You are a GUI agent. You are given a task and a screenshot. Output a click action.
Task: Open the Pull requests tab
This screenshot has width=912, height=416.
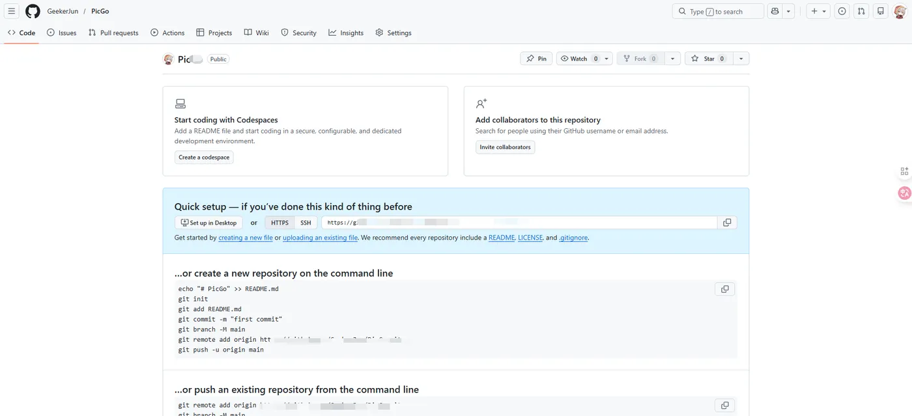coord(114,33)
